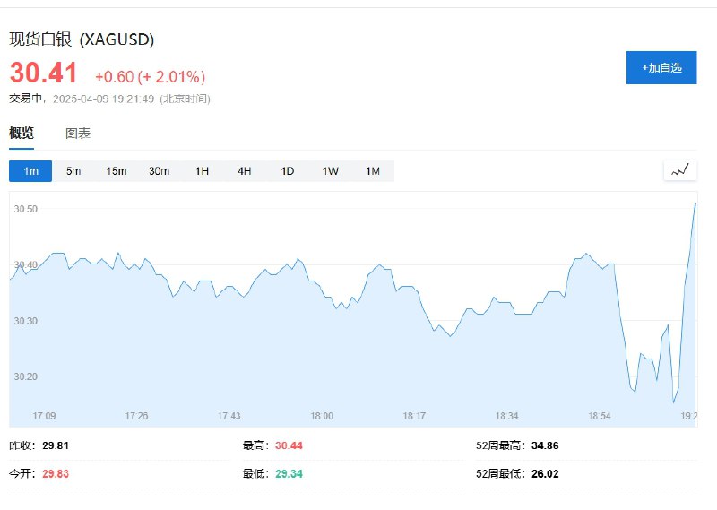Select the 30m timeframe
The height and width of the screenshot is (510, 717).
(160, 171)
